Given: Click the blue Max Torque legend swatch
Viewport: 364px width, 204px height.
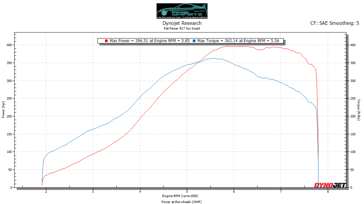Looking at the screenshot, I should 194,41.
